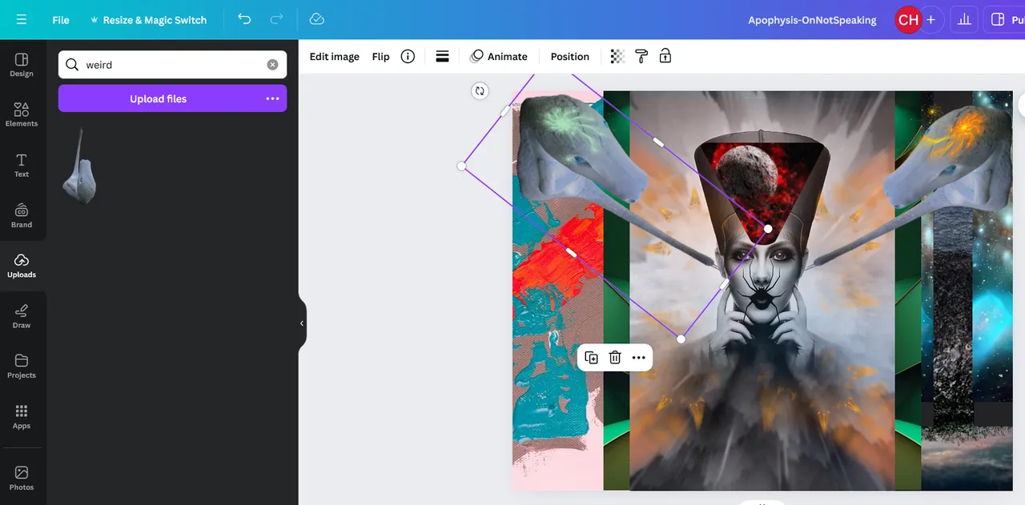This screenshot has width=1025, height=505.
Task: Open the border style lines icon
Action: 442,56
